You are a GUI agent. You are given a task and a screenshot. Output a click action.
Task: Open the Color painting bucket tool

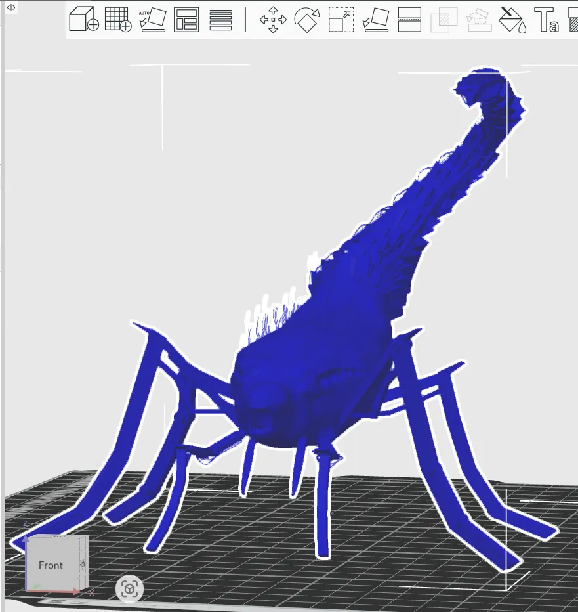pyautogui.click(x=513, y=20)
